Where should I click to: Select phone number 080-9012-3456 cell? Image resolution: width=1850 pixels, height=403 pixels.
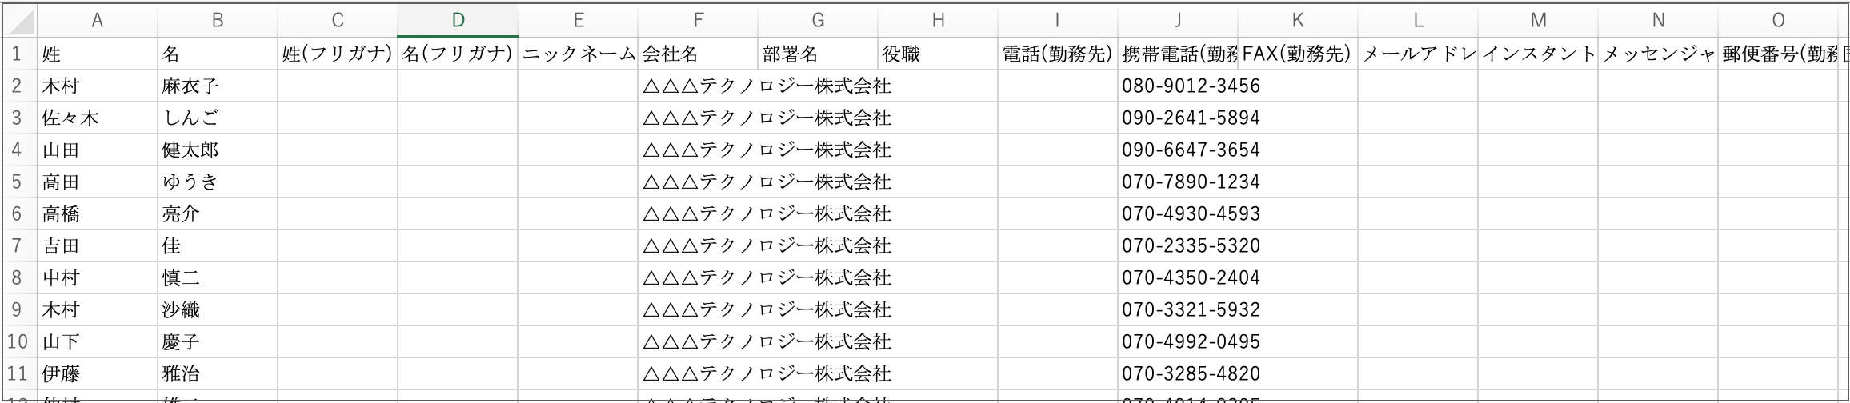[1178, 86]
